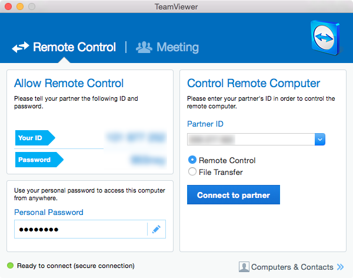This screenshot has height=278, width=353.
Task: Click the Partner ID text field
Action: tap(251, 140)
